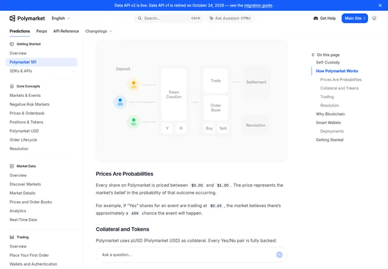Image resolution: width=388 pixels, height=269 pixels.
Task: Switch to the Perps tab
Action: [x=42, y=31]
